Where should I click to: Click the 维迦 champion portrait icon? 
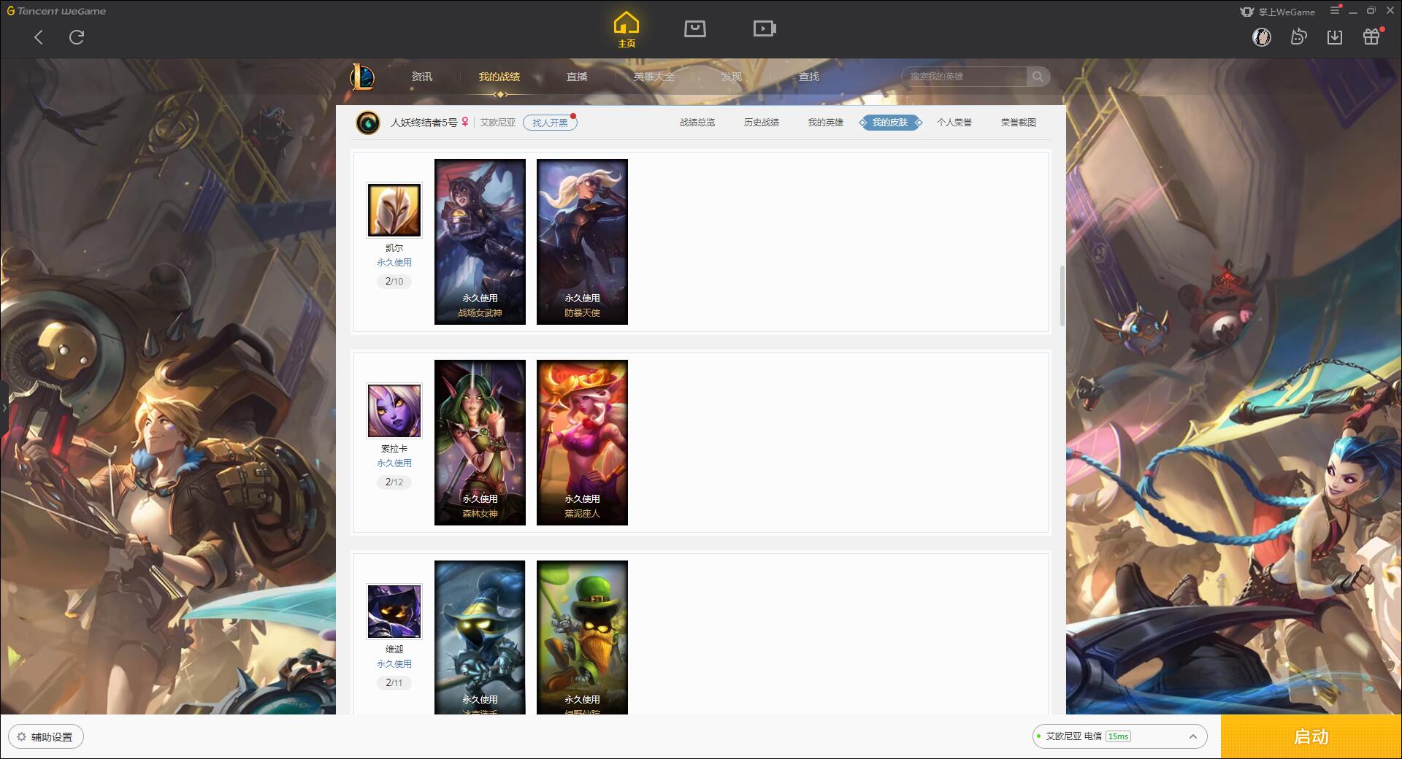pyautogui.click(x=394, y=612)
